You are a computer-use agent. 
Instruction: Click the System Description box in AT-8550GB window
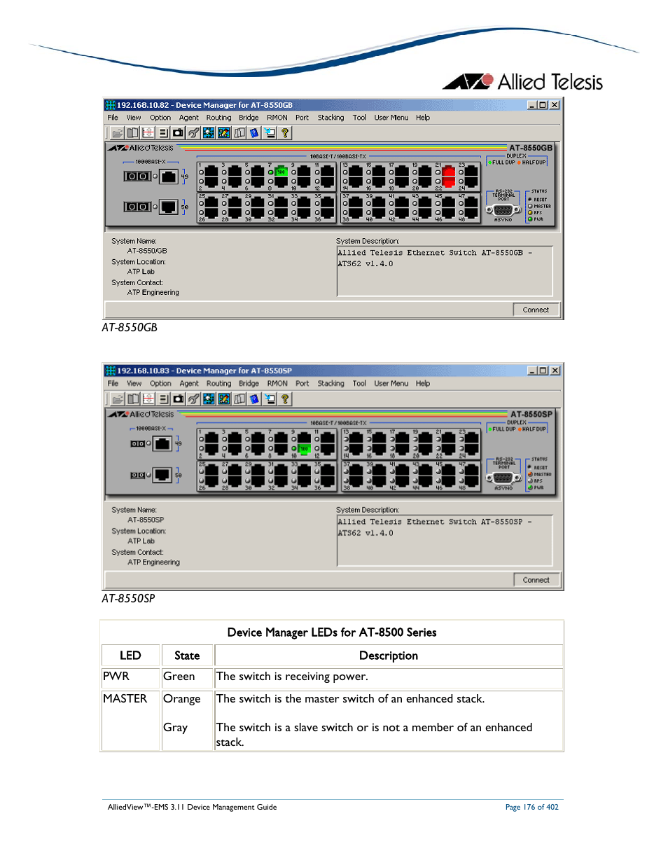pos(445,270)
